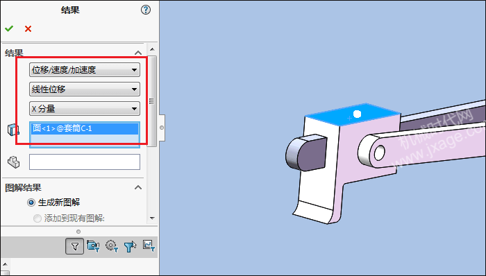Collapse the 结果 section chevron
Screen dimensions: 486x276
point(138,53)
